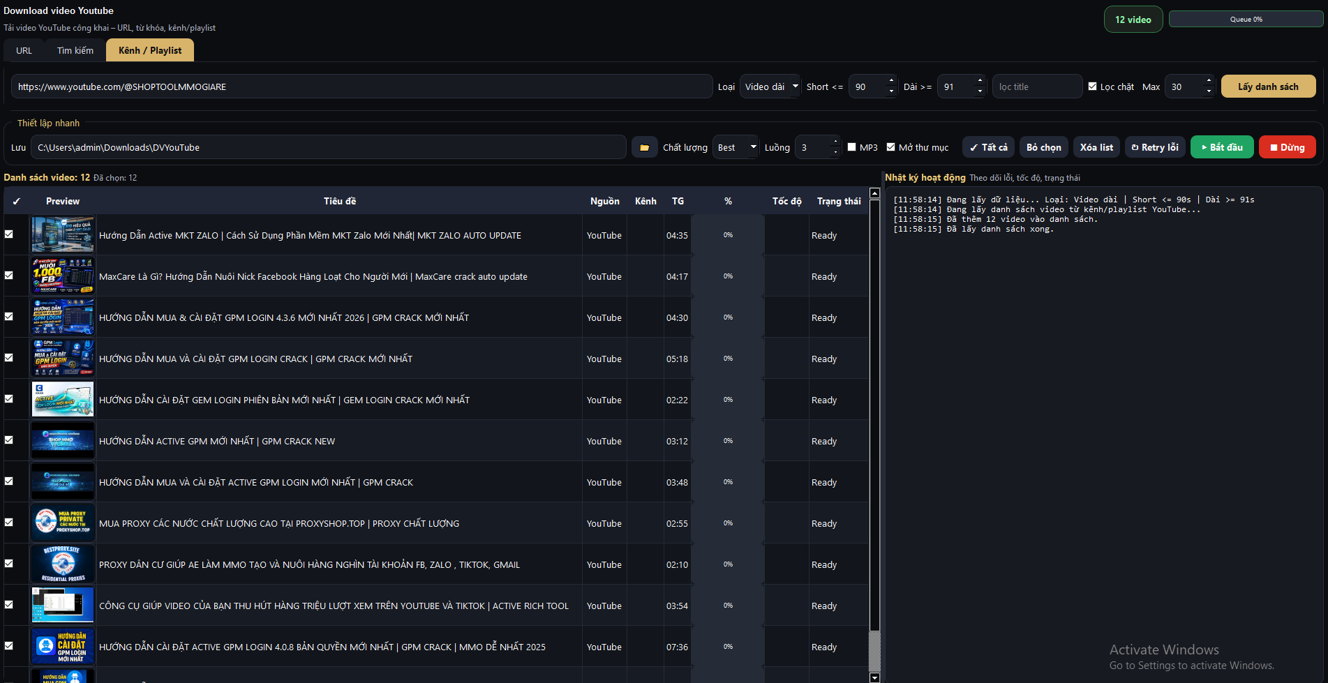Click the Tất cả select-all button
1328x683 pixels.
click(988, 147)
